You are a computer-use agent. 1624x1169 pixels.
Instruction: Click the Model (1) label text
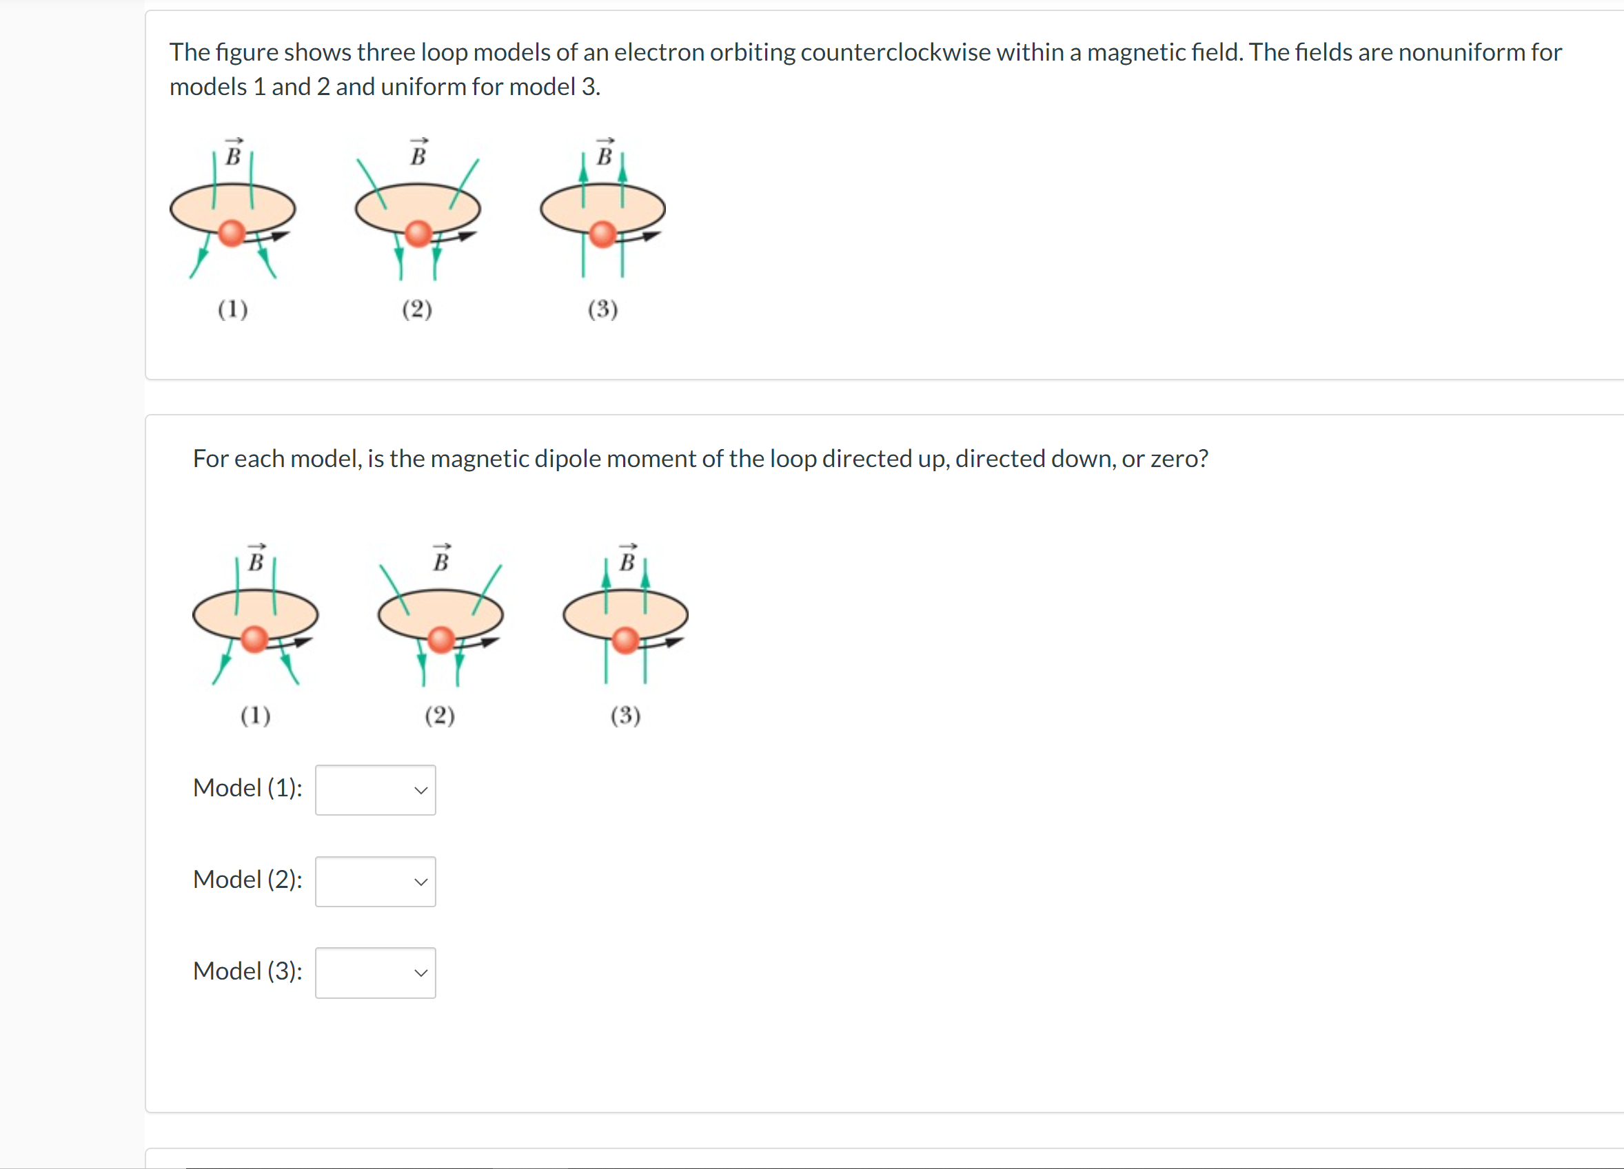(x=247, y=787)
